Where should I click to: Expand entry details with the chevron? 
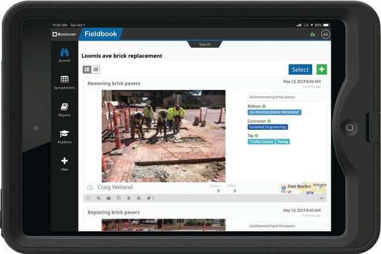pyautogui.click(x=321, y=198)
